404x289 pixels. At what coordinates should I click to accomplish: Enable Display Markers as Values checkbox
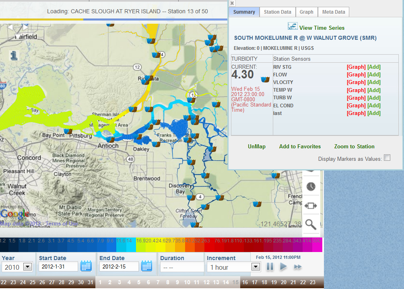tap(387, 158)
